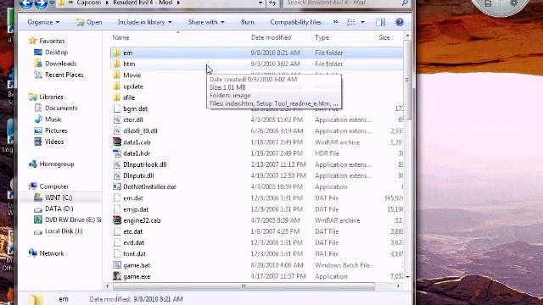Click the search magnifier icon
This screenshot has width=543, height=305.
pos(405,3)
